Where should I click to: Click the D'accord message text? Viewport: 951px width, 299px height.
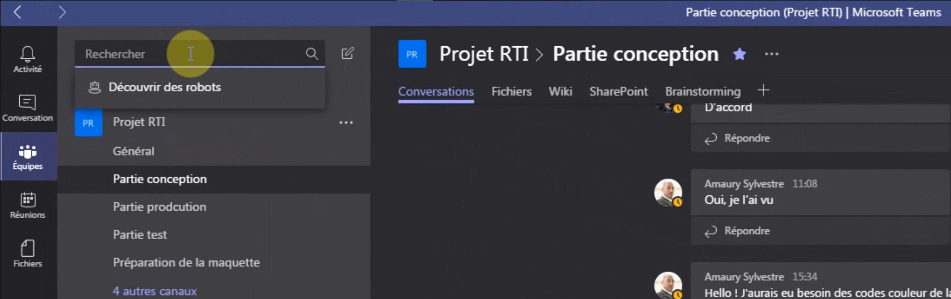coord(728,107)
